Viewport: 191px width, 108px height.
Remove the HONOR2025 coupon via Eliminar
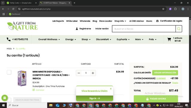tap(161, 78)
